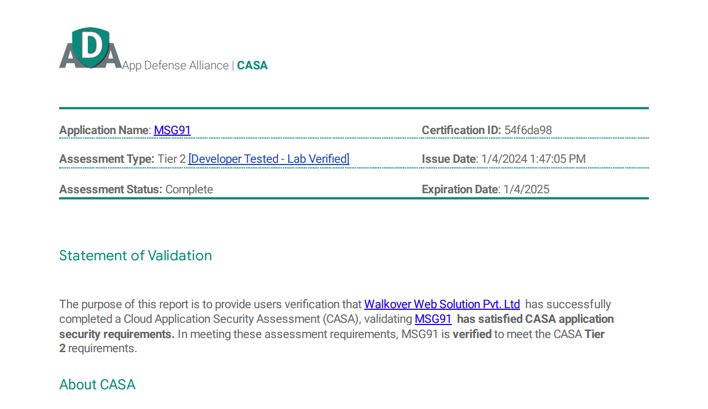Click the ADA shield logo
This screenshot has width=708, height=409.
click(x=90, y=49)
